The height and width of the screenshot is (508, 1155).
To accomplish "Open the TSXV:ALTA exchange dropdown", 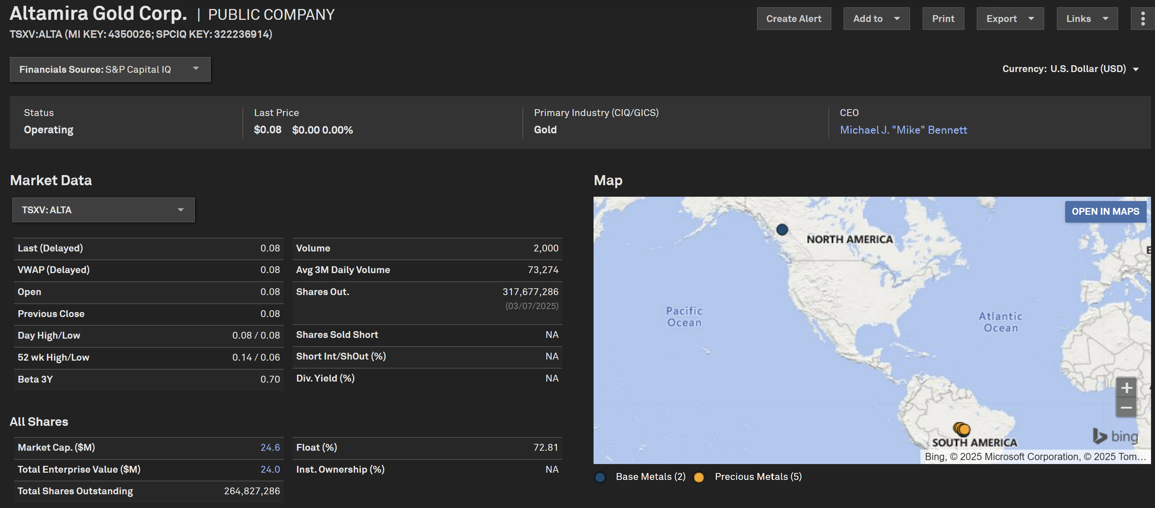I will pos(103,210).
